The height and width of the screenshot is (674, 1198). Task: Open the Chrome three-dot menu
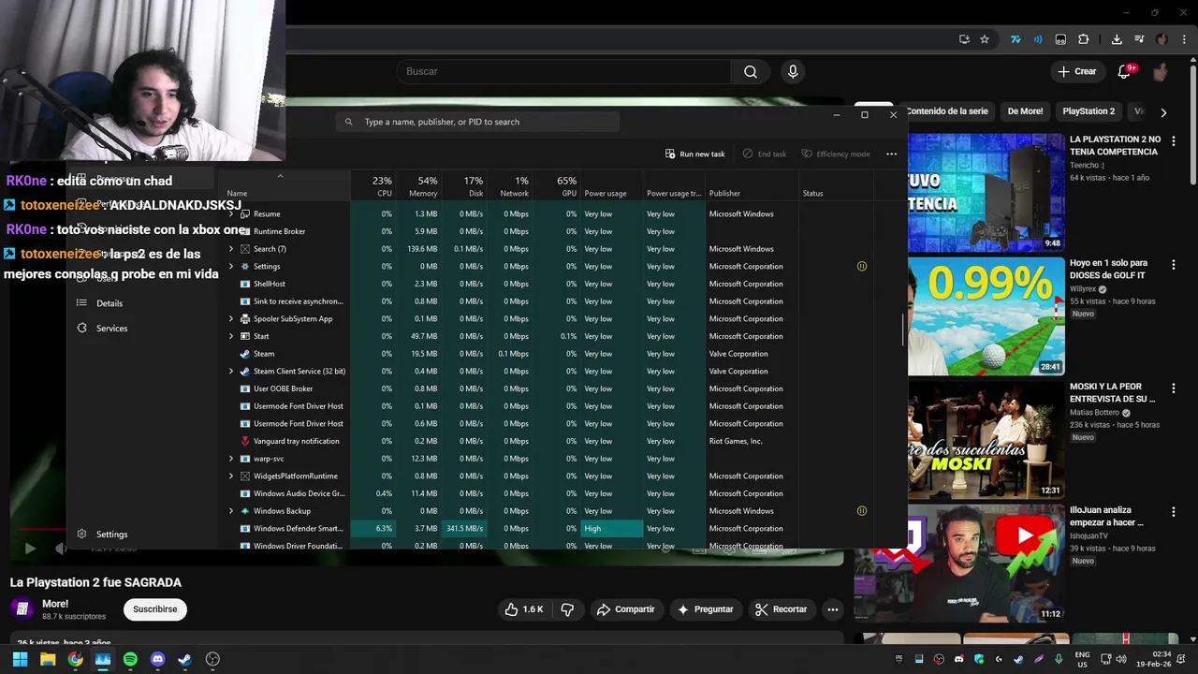1185,39
